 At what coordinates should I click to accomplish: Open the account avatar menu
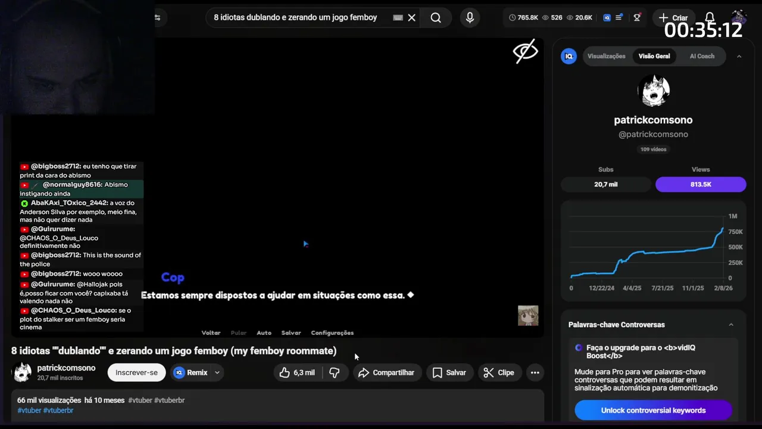pyautogui.click(x=739, y=17)
